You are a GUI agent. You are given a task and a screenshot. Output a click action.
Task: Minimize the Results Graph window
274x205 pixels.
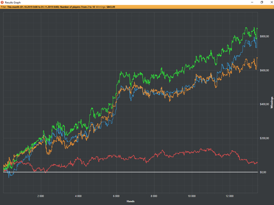tap(252, 2)
